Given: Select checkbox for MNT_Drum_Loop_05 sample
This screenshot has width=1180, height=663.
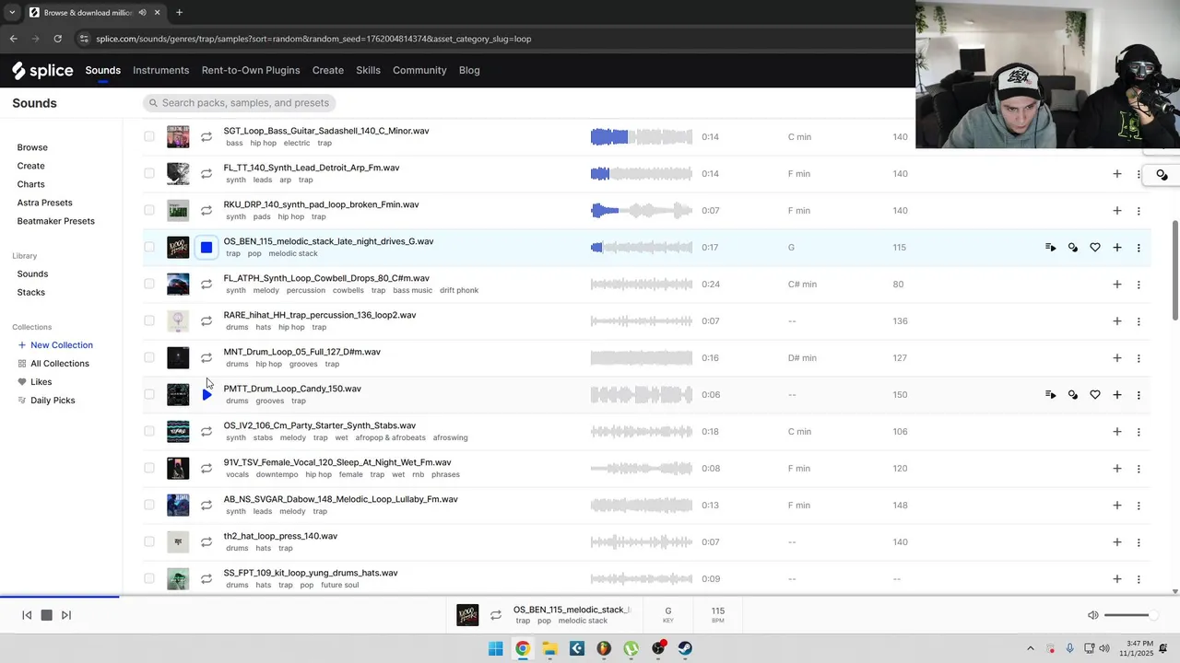Looking at the screenshot, I should coord(149,357).
